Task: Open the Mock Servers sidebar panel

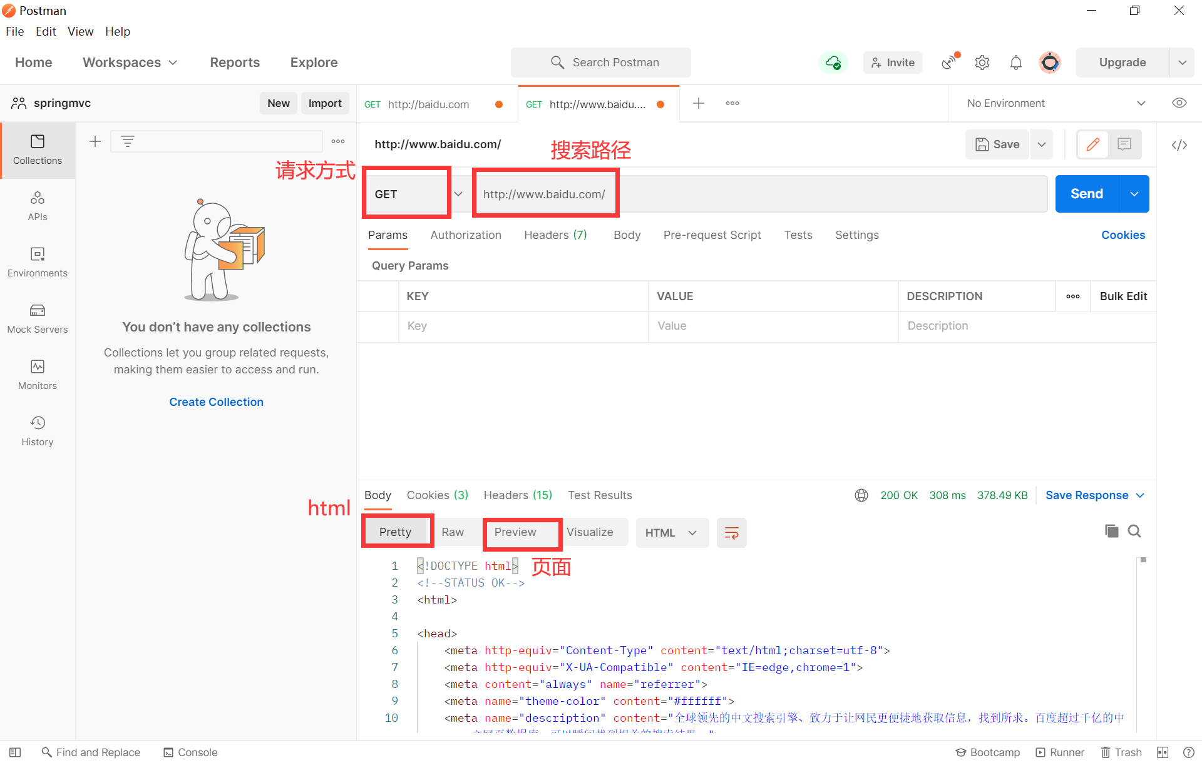Action: coord(38,319)
